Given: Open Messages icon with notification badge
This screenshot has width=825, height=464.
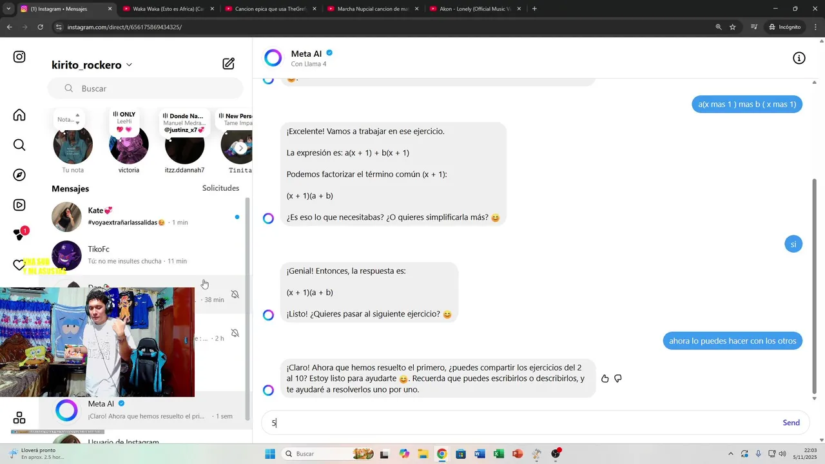Looking at the screenshot, I should pos(20,235).
